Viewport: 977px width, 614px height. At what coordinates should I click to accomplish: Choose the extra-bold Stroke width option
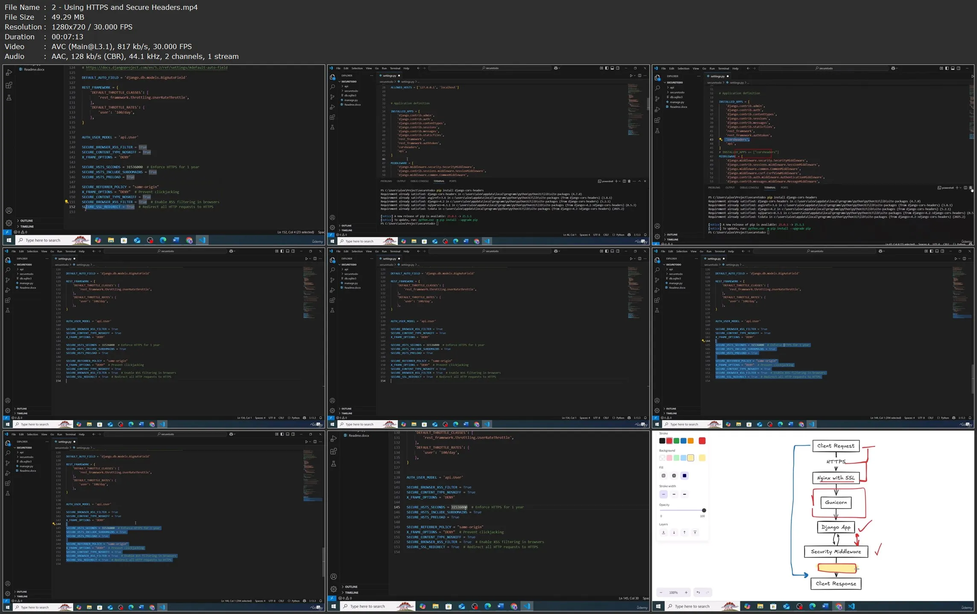[684, 494]
